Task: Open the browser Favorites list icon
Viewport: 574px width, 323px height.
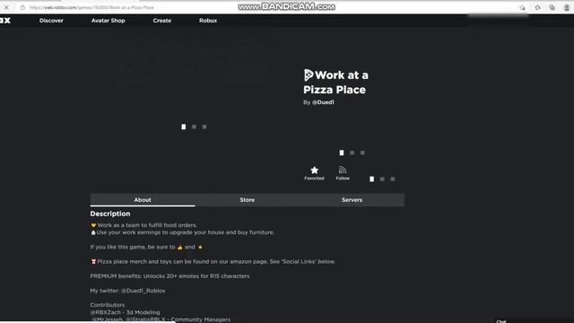Action: (x=537, y=7)
